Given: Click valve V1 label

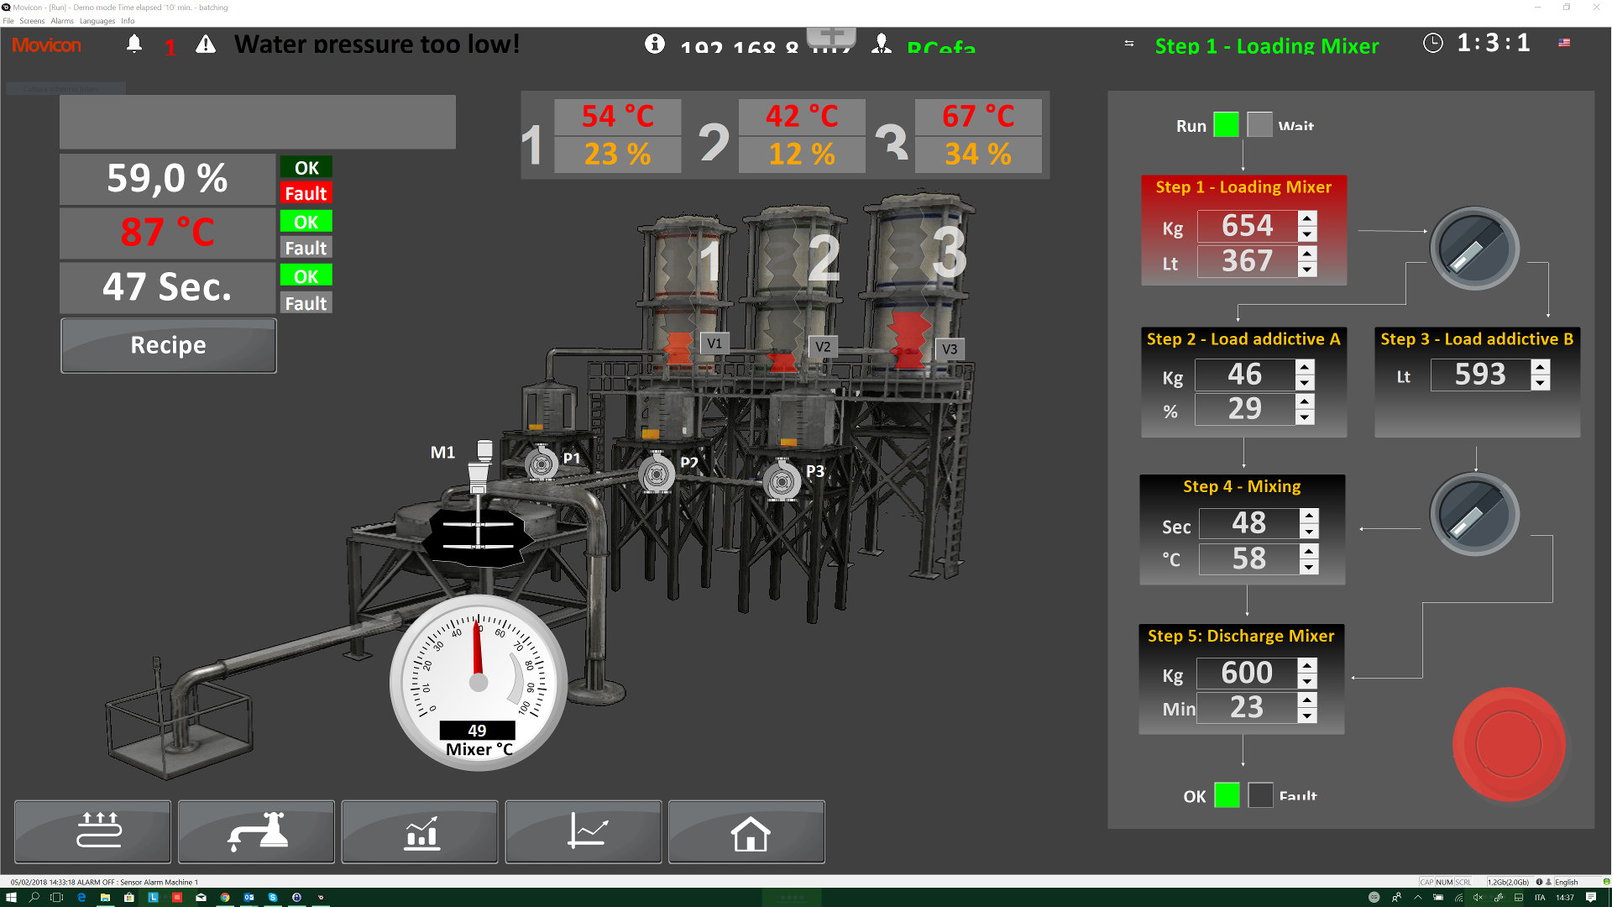Looking at the screenshot, I should 714,343.
